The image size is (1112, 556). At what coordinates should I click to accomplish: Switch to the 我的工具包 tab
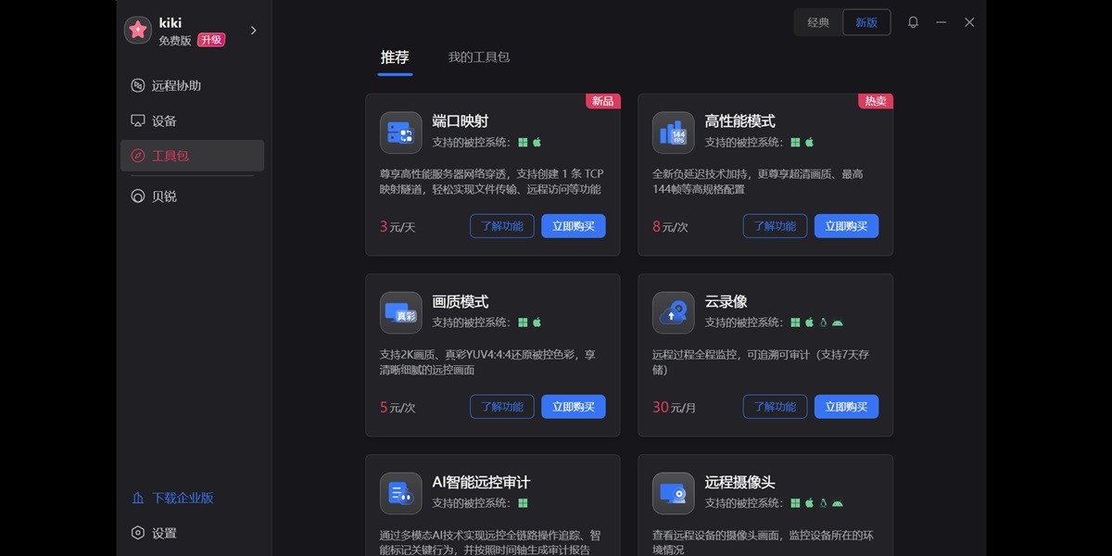477,57
